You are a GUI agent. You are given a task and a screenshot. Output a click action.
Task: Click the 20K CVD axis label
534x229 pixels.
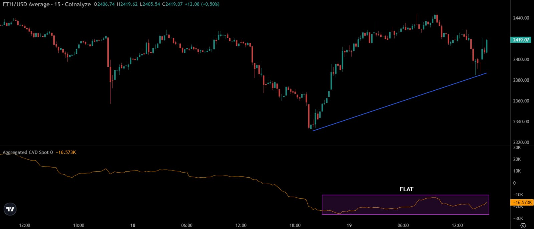517,159
